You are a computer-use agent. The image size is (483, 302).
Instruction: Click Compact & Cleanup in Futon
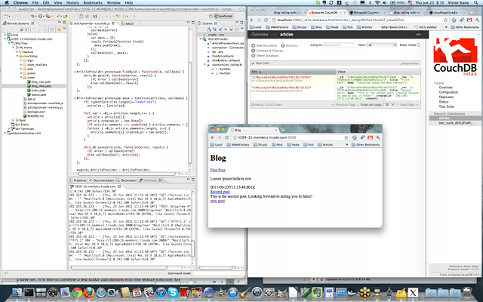[268, 51]
